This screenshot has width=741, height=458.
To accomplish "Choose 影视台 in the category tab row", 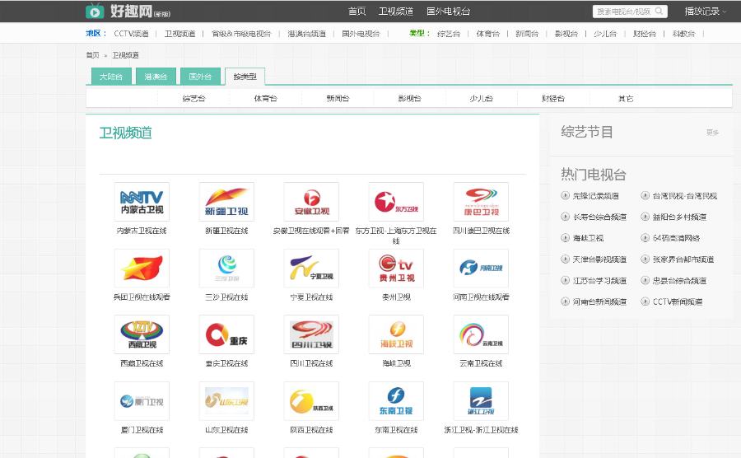I will point(410,98).
